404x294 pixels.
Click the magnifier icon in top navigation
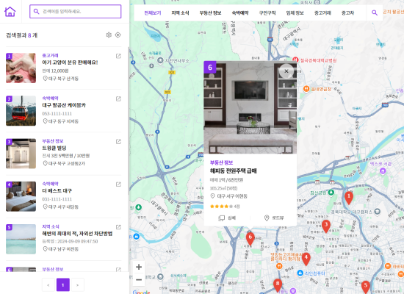pos(375,12)
